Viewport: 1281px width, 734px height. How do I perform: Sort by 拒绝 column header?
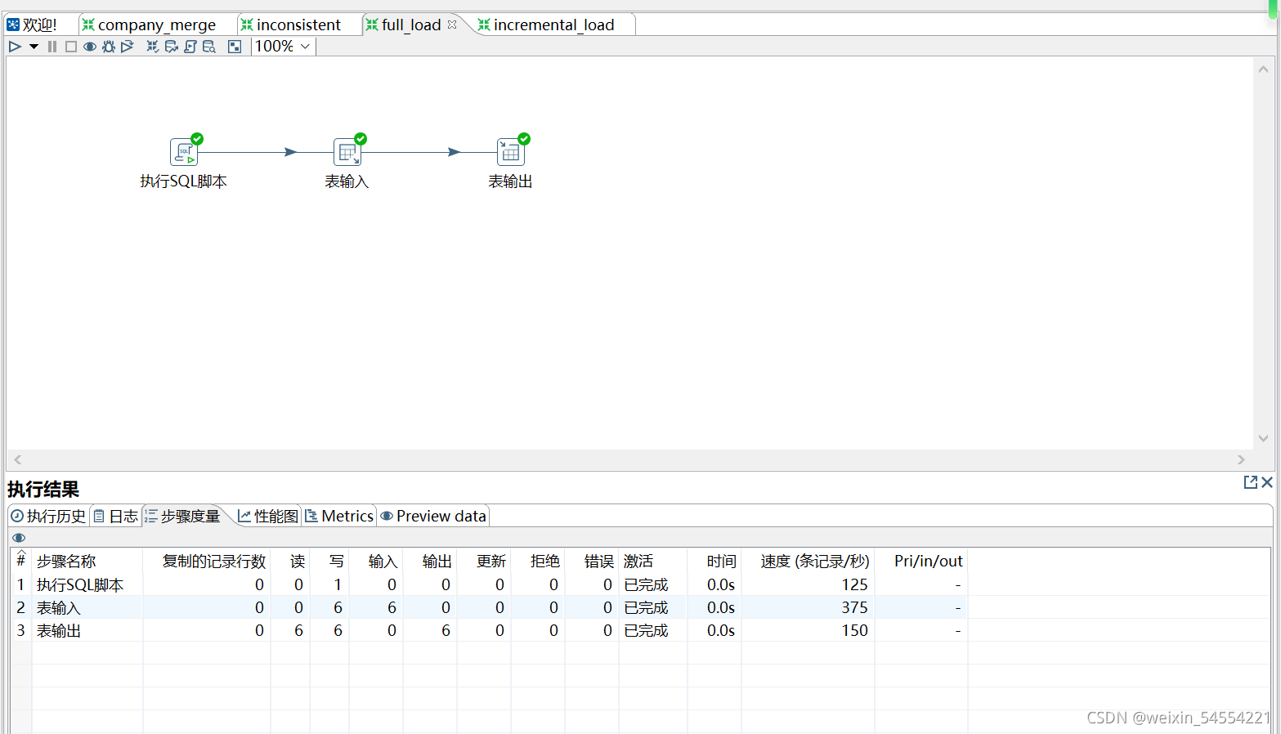click(538, 561)
